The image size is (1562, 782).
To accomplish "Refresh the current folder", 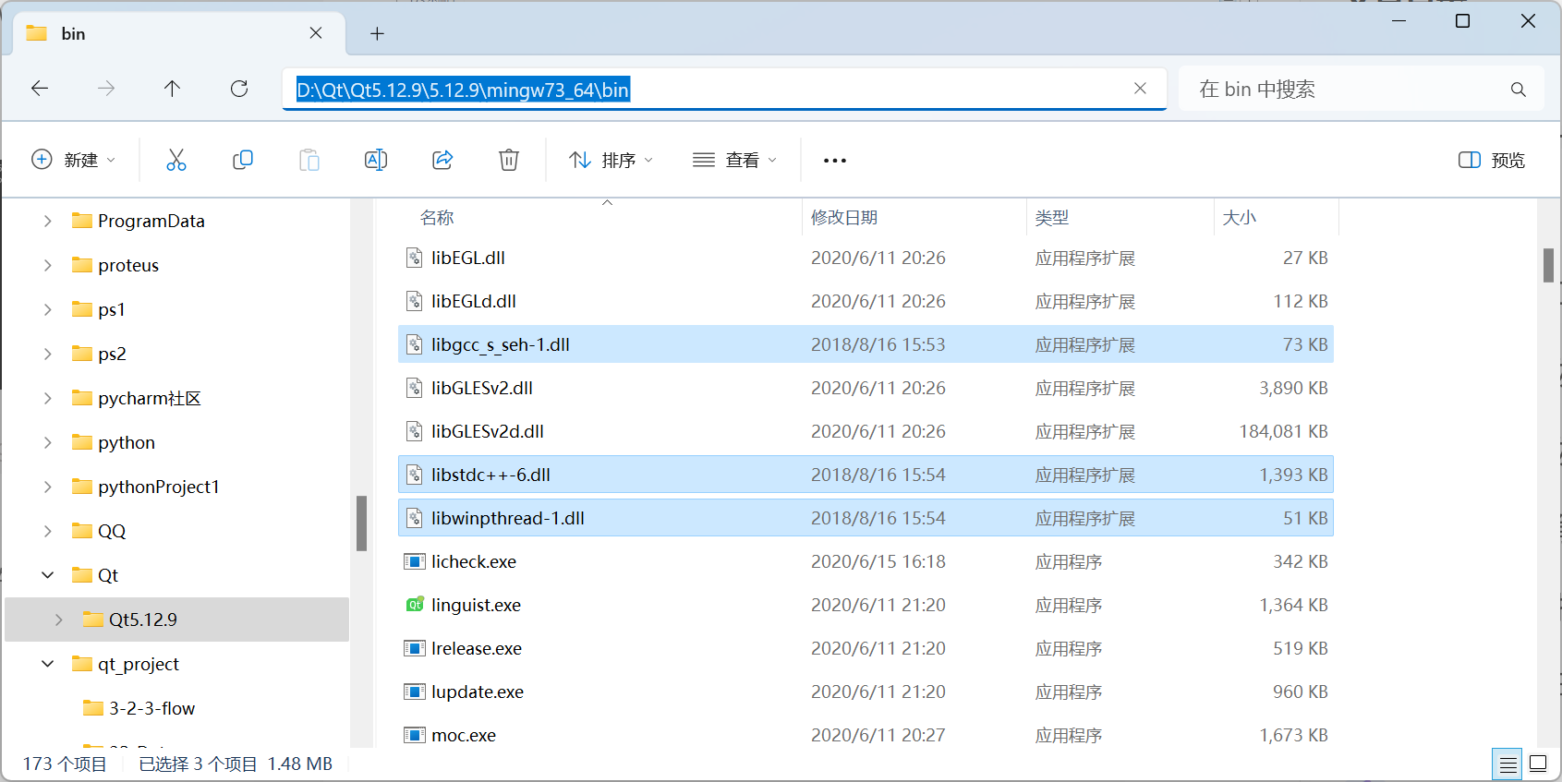I will pos(239,89).
